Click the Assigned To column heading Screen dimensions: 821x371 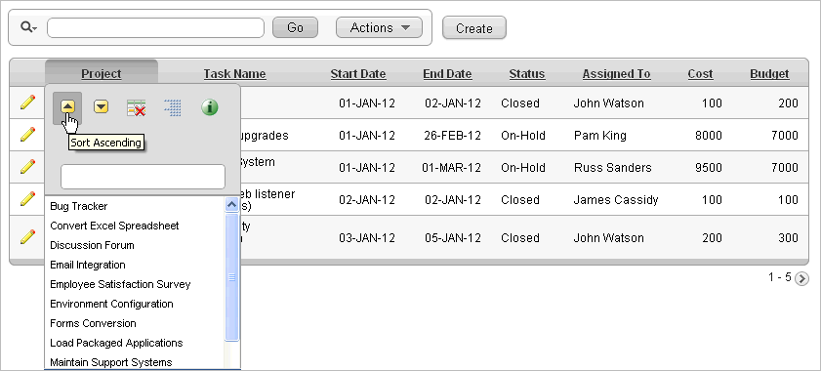[x=616, y=74]
